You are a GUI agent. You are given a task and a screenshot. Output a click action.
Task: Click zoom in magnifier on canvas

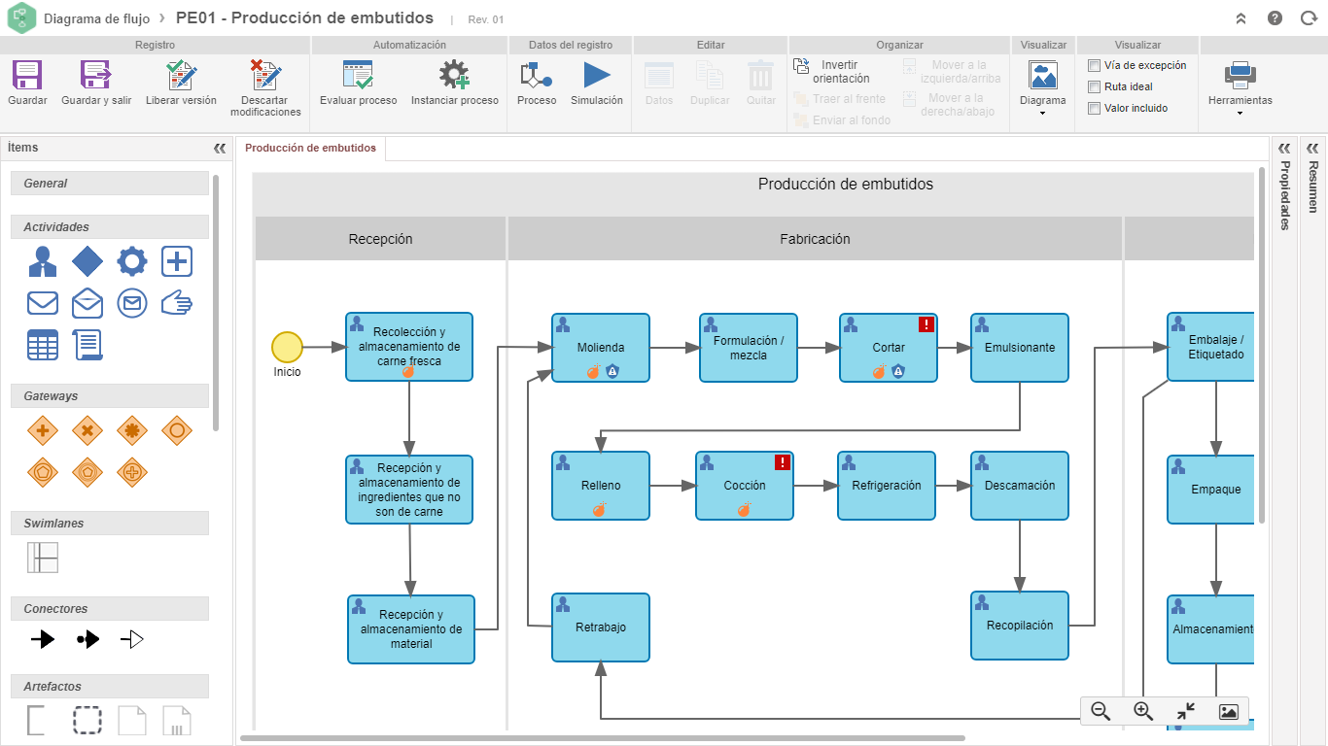[x=1143, y=711]
